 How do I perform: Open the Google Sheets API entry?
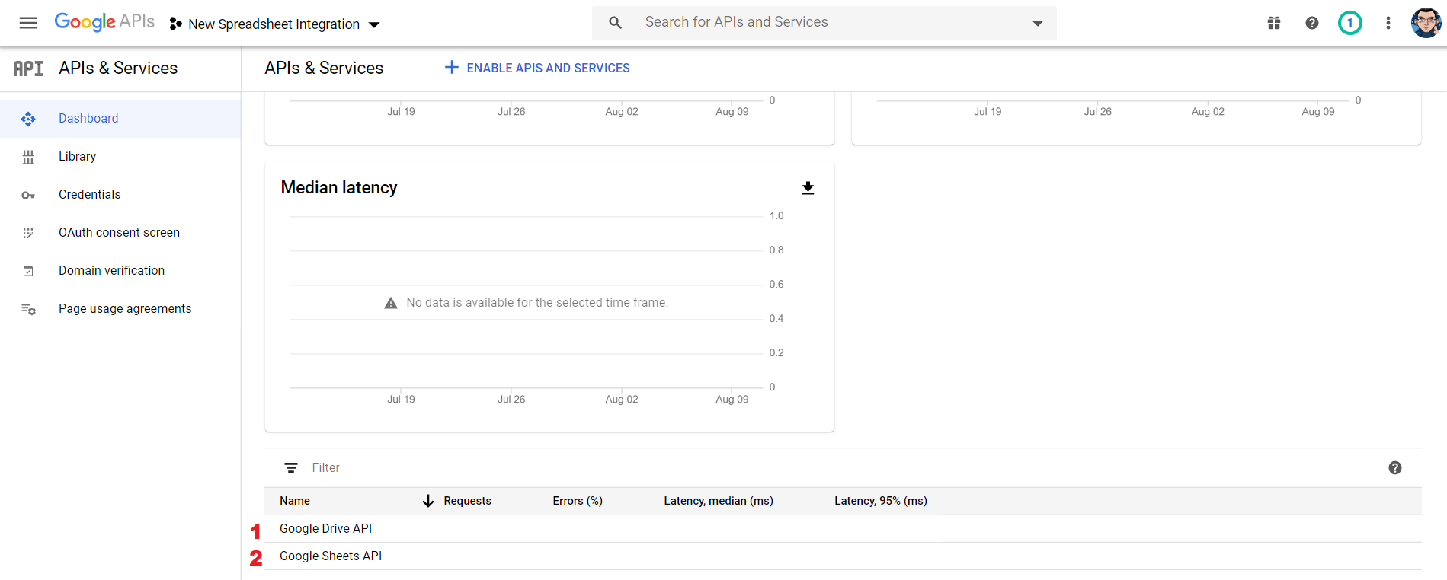click(x=331, y=556)
